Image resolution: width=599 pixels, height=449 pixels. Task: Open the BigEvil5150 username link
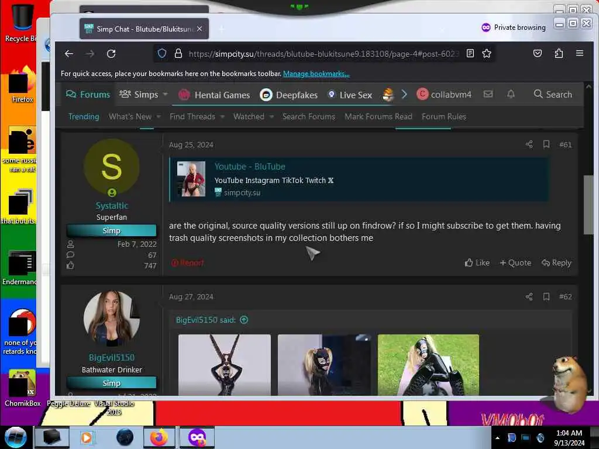point(112,357)
